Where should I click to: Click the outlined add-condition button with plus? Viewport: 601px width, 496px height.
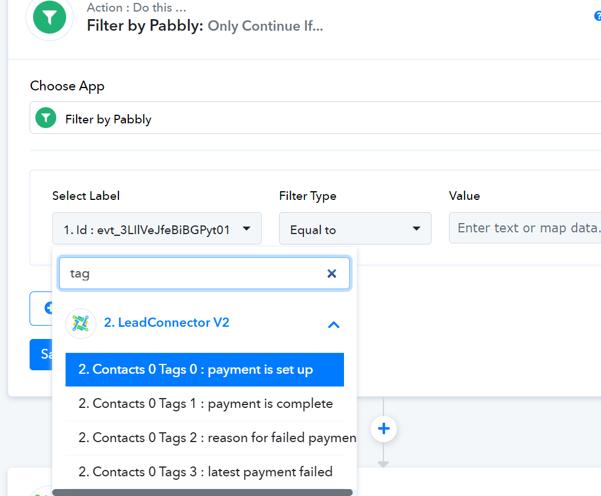pos(41,308)
